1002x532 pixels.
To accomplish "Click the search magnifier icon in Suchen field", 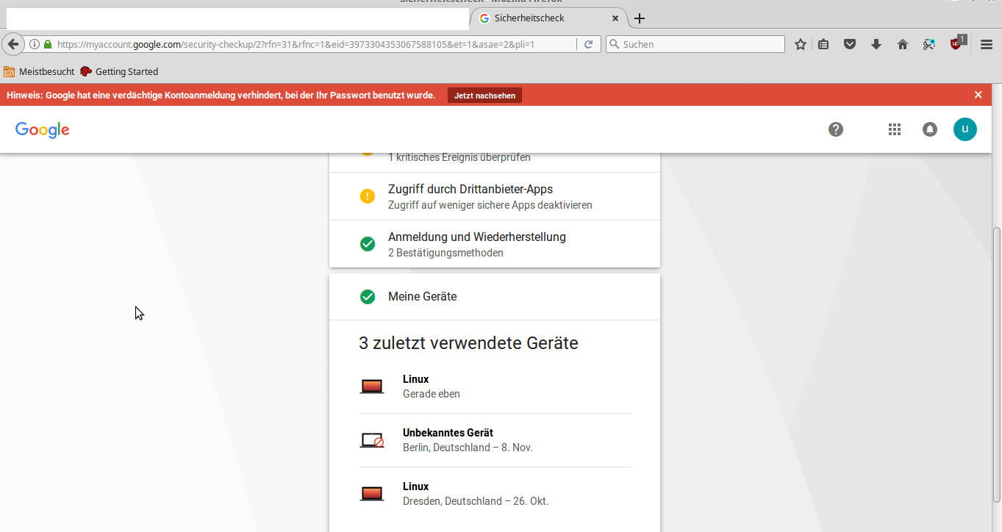I will click(x=614, y=44).
